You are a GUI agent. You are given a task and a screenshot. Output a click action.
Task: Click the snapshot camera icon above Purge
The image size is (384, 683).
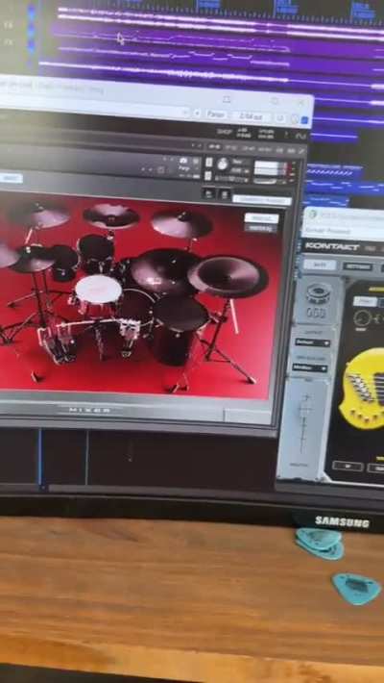point(183,162)
